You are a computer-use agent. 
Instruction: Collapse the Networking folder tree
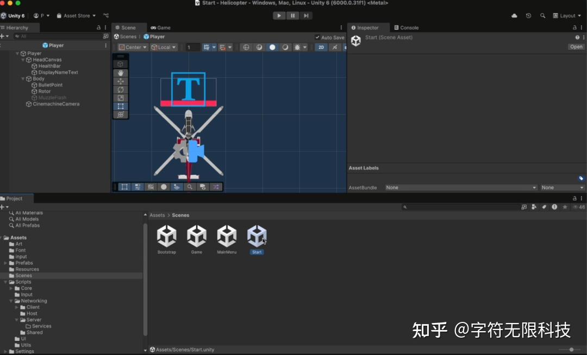(x=10, y=301)
